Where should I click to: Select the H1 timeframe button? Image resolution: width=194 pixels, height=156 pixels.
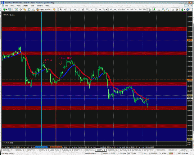128,9
